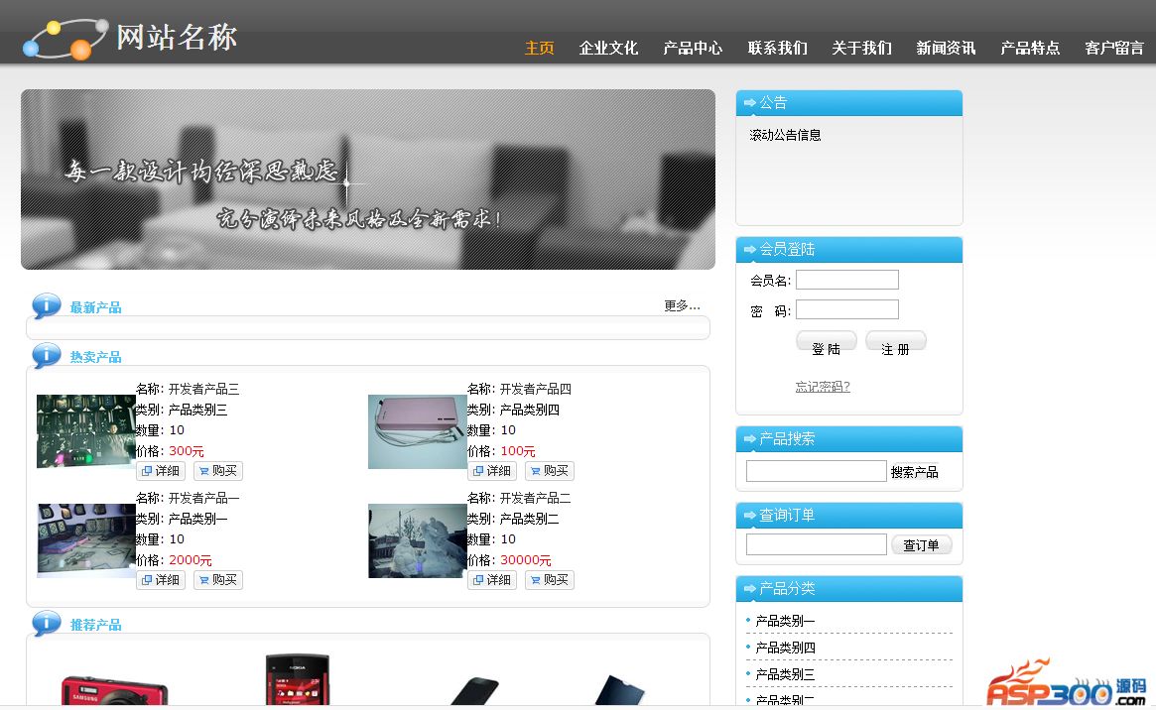View 详细 for 开发者产品一
1156x710 pixels.
click(161, 580)
